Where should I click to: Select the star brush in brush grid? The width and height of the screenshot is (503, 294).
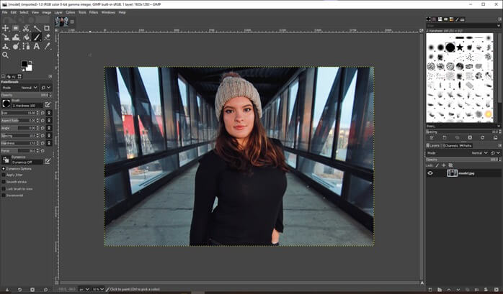[460, 47]
